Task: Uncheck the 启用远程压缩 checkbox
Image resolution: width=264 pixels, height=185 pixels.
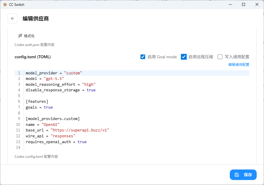Action: coord(184,57)
